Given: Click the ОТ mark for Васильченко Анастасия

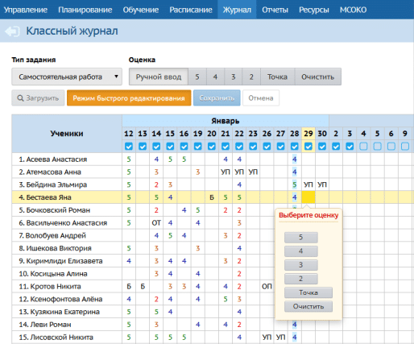Looking at the screenshot, I should [x=156, y=223].
